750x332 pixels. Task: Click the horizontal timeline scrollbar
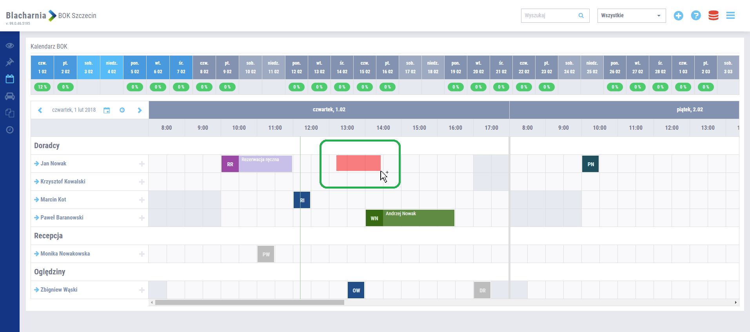pyautogui.click(x=249, y=303)
